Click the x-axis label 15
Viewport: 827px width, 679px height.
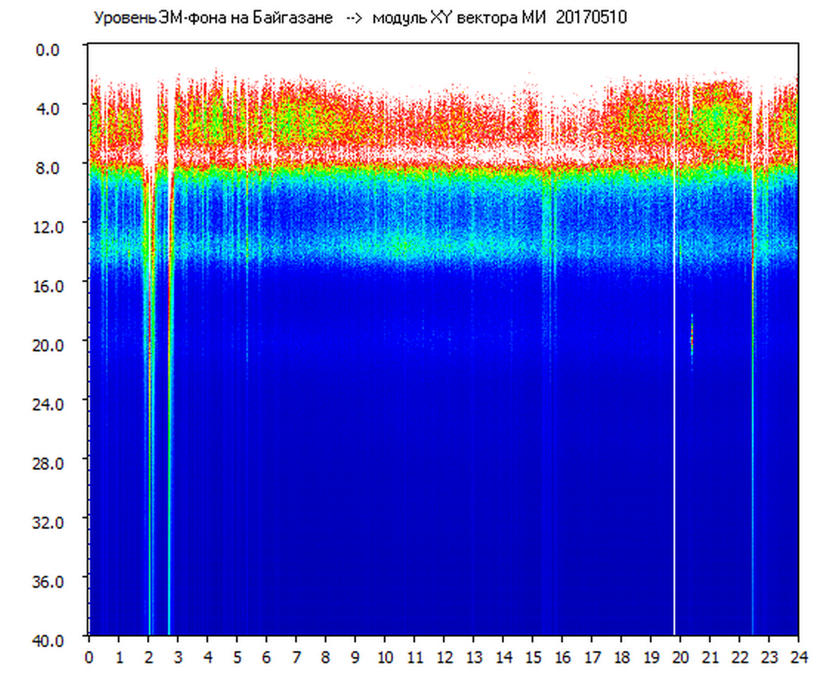[532, 657]
